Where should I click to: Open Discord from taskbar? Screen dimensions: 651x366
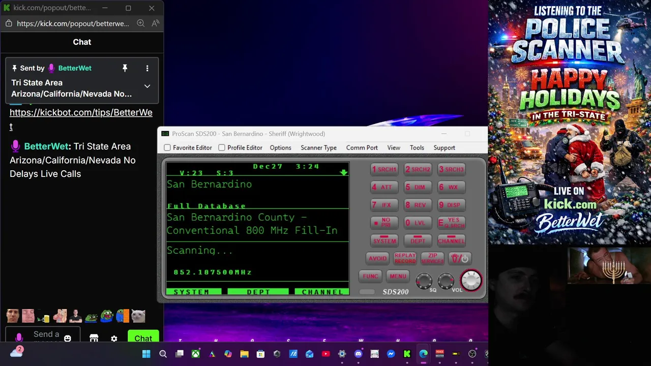tap(358, 354)
